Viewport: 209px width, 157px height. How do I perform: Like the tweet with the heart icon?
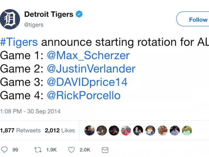[x=71, y=150]
